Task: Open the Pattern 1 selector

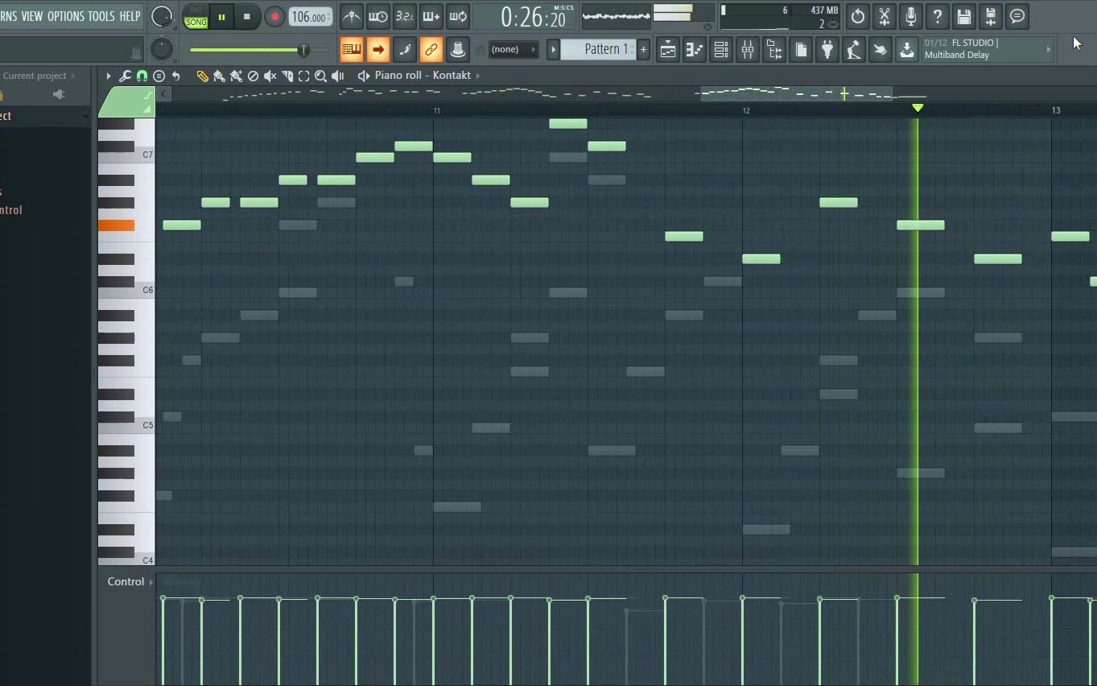Action: pos(597,50)
